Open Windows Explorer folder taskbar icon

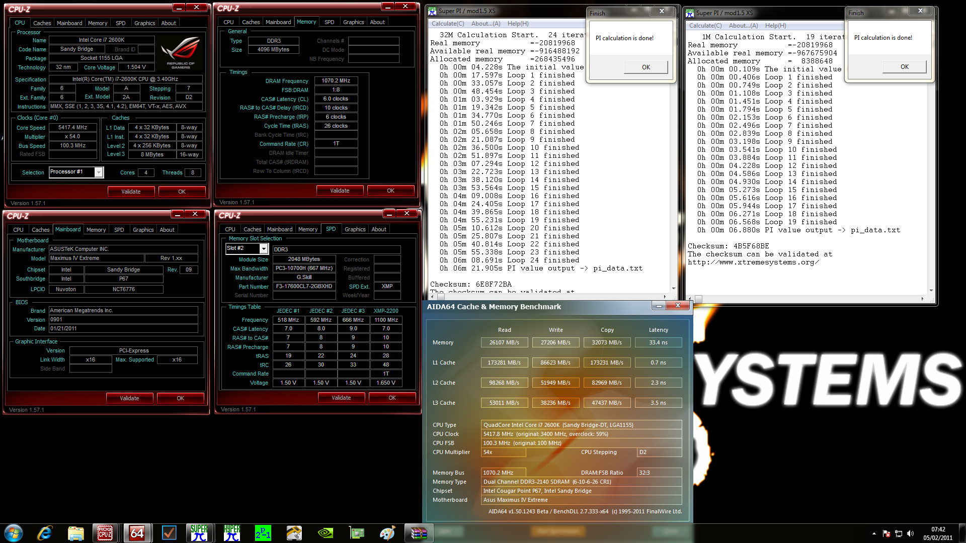click(x=75, y=533)
